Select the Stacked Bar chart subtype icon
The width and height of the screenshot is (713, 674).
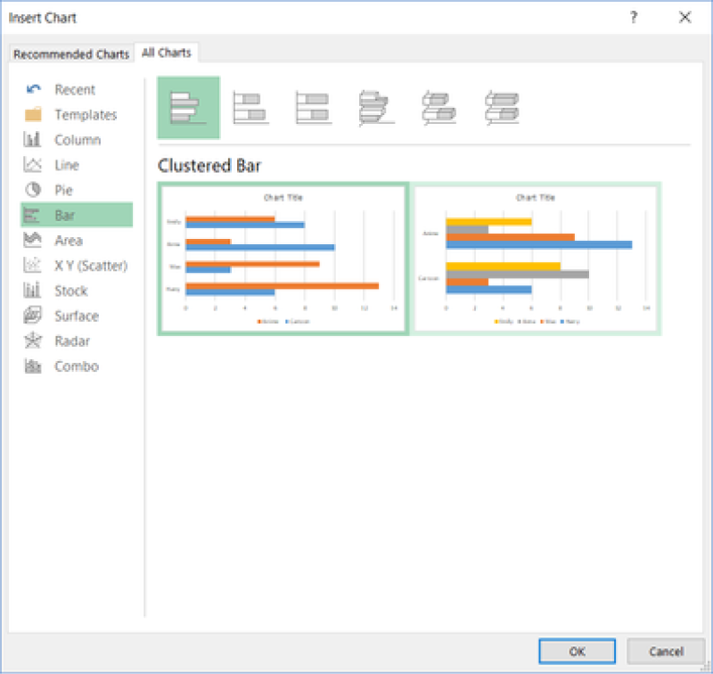click(x=250, y=108)
